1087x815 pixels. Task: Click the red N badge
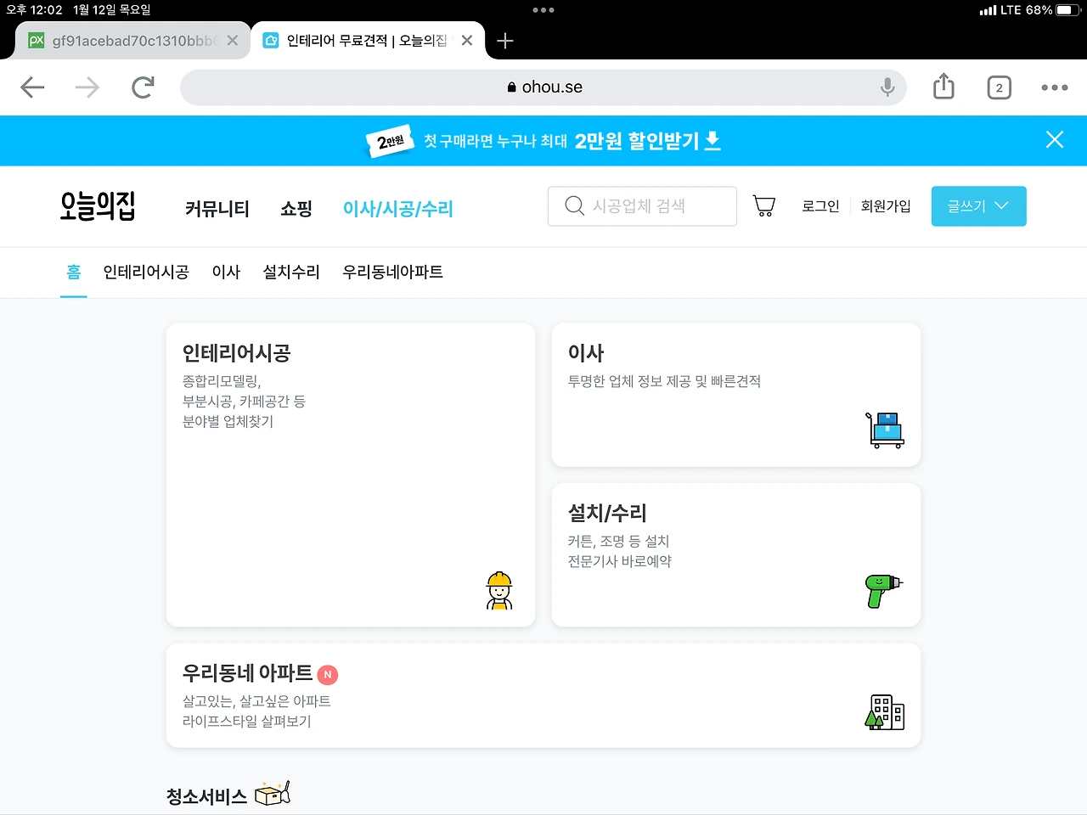click(328, 675)
